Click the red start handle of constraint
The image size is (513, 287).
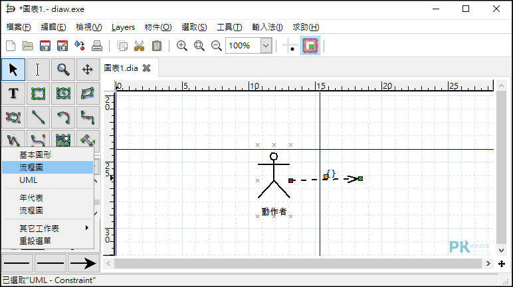(290, 180)
